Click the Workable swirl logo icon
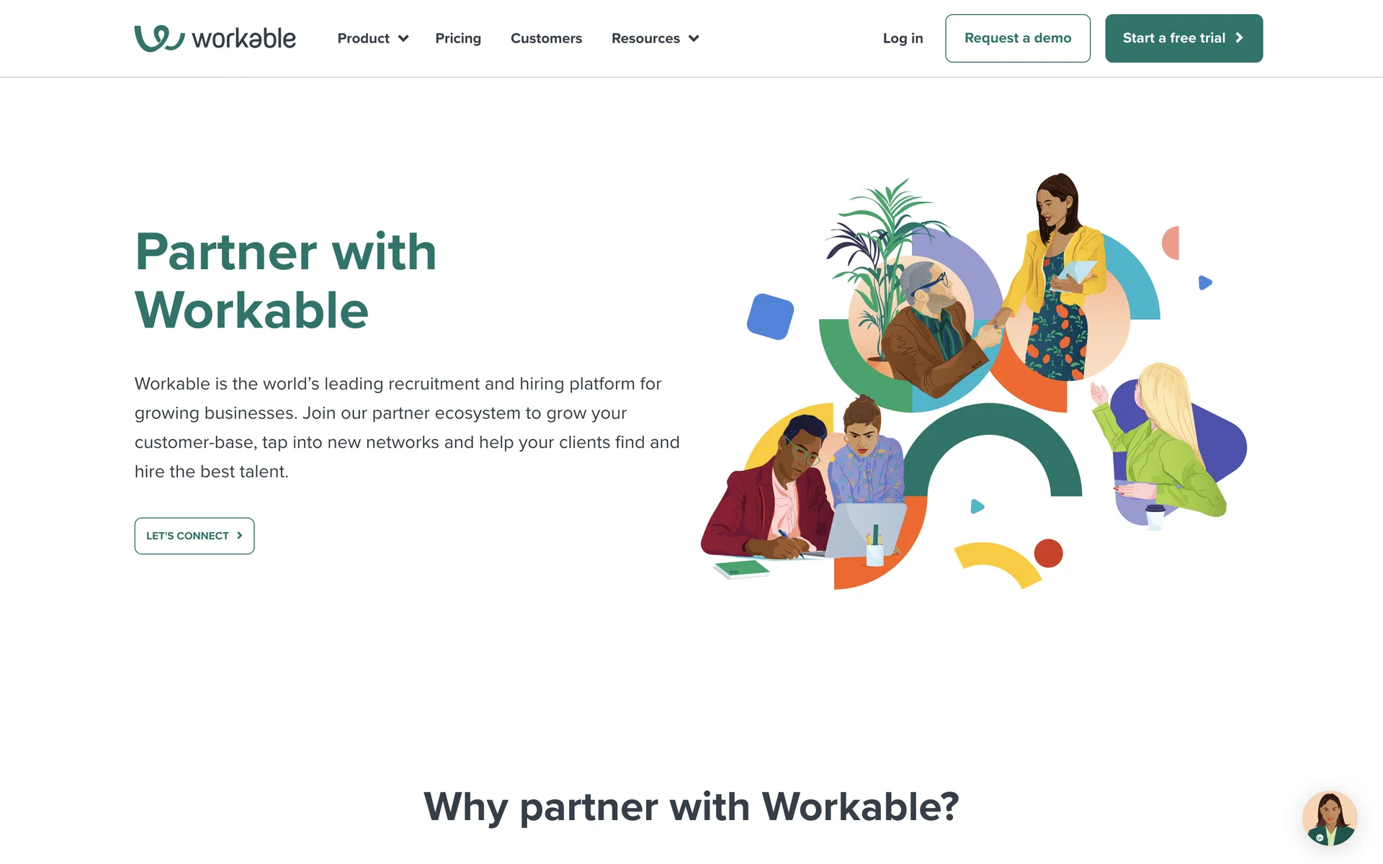 point(159,38)
